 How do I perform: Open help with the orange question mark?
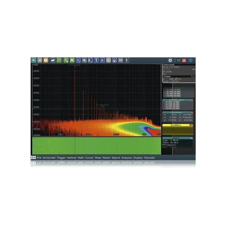(x=46, y=60)
